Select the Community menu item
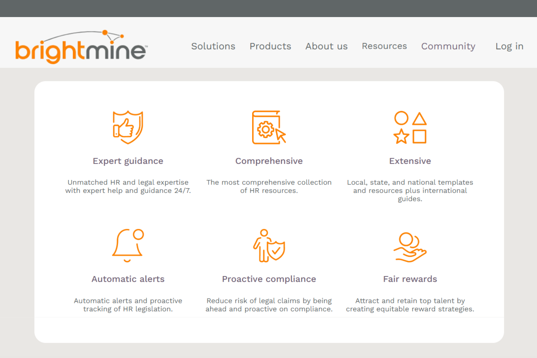Screen dimensions: 537x358 448,46
